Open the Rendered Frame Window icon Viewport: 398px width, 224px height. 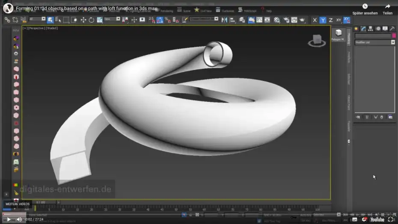(294, 20)
